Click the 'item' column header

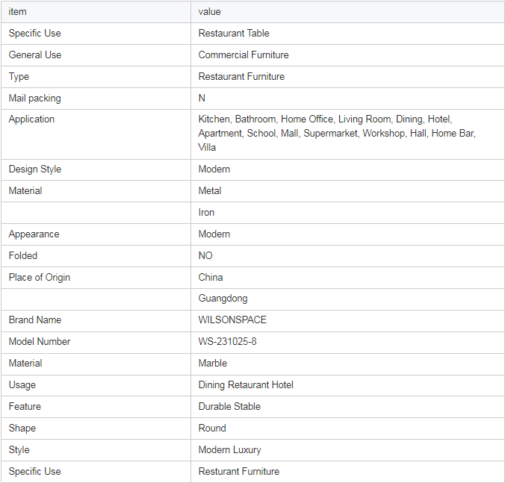click(x=17, y=12)
